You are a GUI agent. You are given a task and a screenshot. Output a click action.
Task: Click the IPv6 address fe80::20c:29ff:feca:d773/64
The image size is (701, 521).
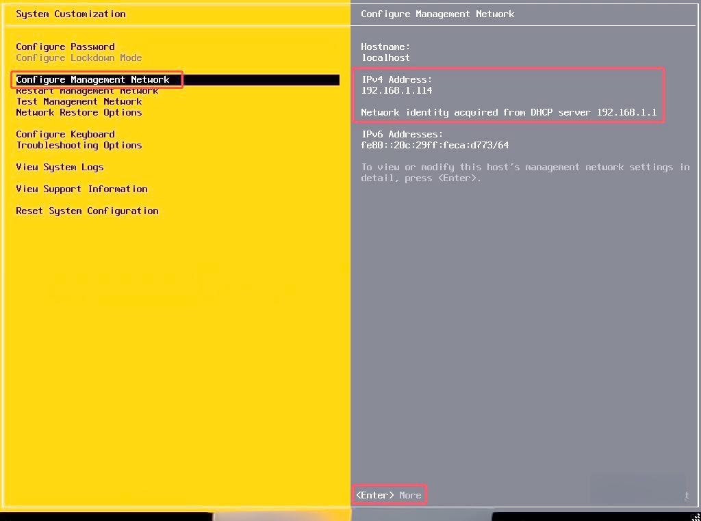coord(435,146)
